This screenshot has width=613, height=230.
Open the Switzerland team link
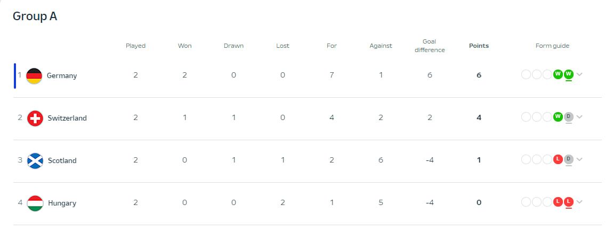[67, 118]
